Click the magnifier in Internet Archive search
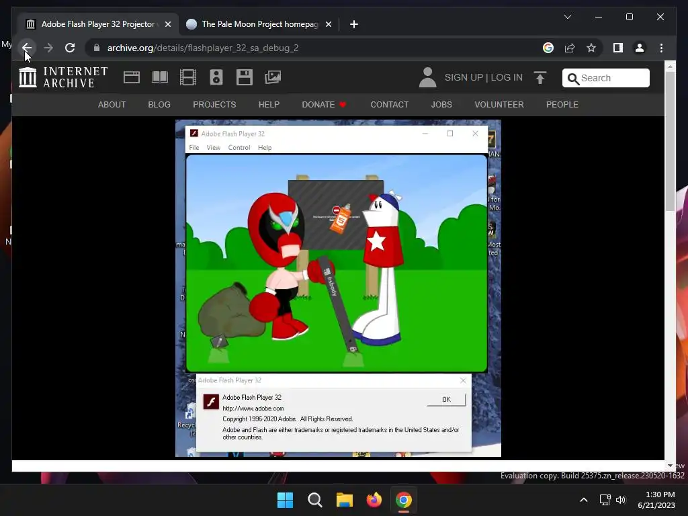Screen dimensions: 688x516 tap(573, 79)
